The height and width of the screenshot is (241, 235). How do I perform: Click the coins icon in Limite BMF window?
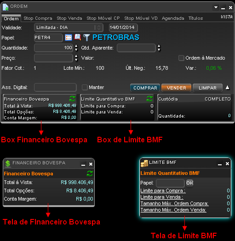[144, 163]
